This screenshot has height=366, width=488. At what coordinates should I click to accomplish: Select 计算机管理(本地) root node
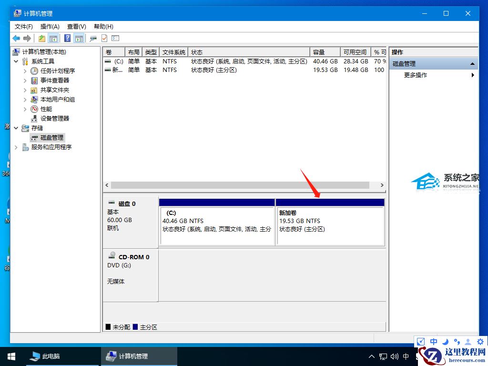click(44, 51)
